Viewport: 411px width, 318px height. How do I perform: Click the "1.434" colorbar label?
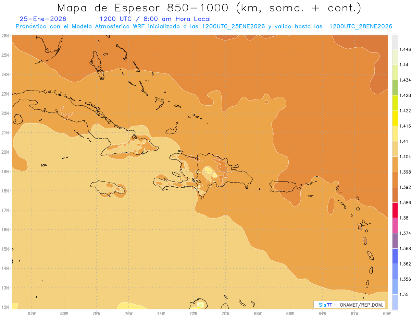[406, 80]
